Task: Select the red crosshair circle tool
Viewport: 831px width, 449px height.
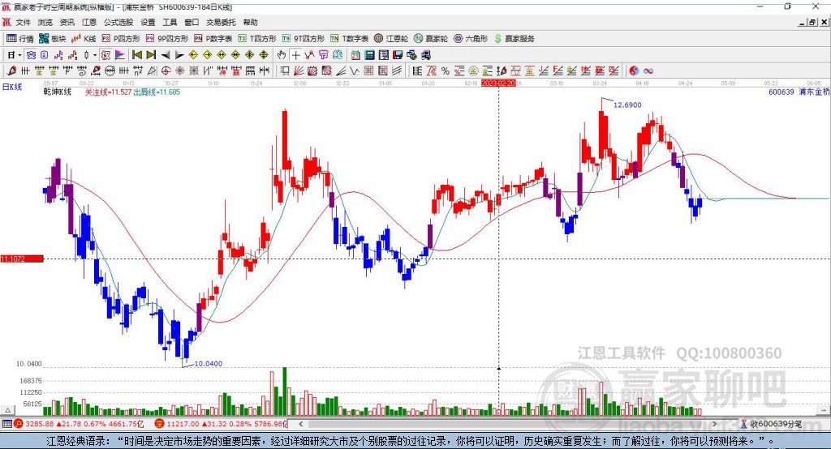Action: pos(166,71)
